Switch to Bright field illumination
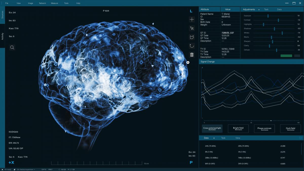 [x=238, y=129]
